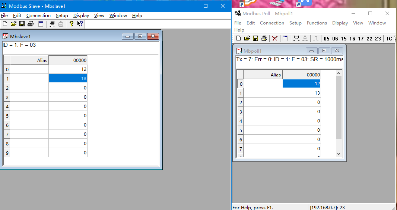Open the Connection menu in Modbus Slave
397x210 pixels.
pyautogui.click(x=38, y=16)
